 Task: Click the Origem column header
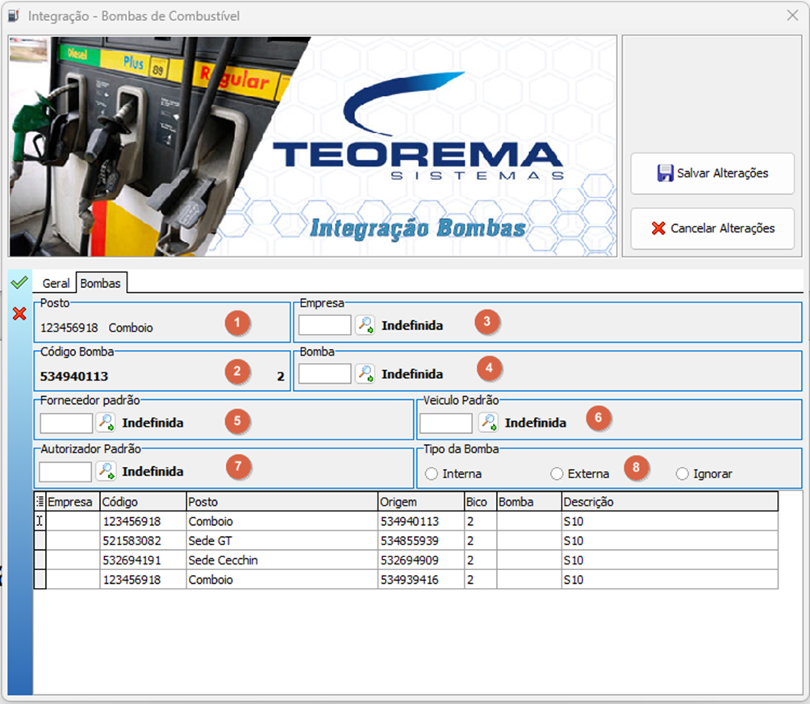click(x=421, y=502)
